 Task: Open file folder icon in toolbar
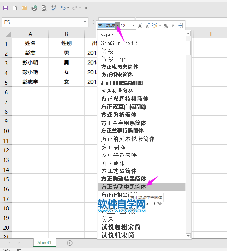pyautogui.click(x=24, y=8)
